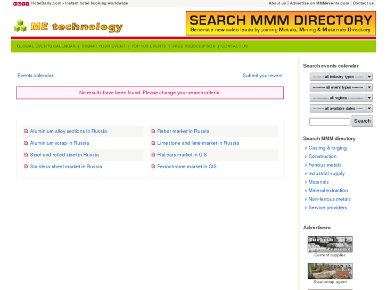Open Ferrochrome market in CIS report
Viewport: 387px width, 290px height.
click(187, 167)
